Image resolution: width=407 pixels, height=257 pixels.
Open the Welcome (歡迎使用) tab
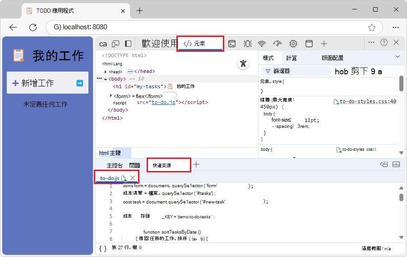(159, 44)
